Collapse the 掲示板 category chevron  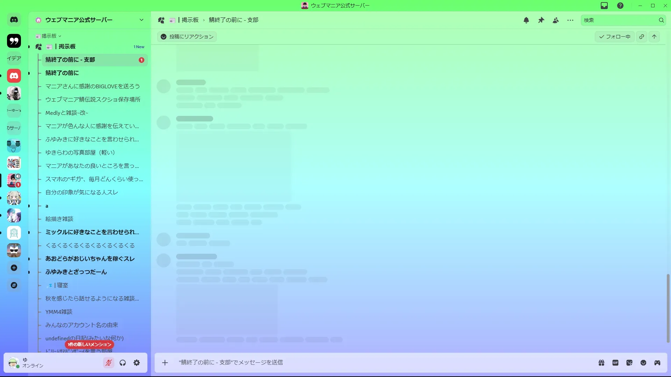point(60,36)
